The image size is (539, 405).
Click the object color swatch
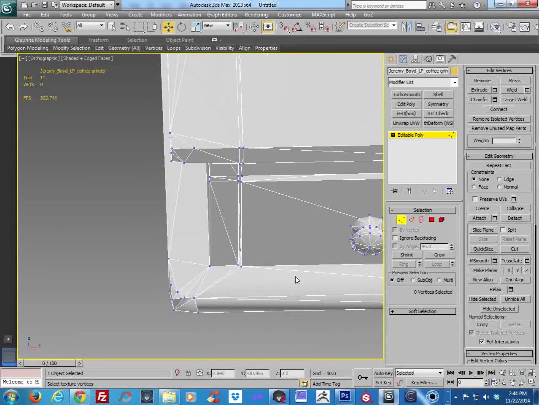[454, 71]
